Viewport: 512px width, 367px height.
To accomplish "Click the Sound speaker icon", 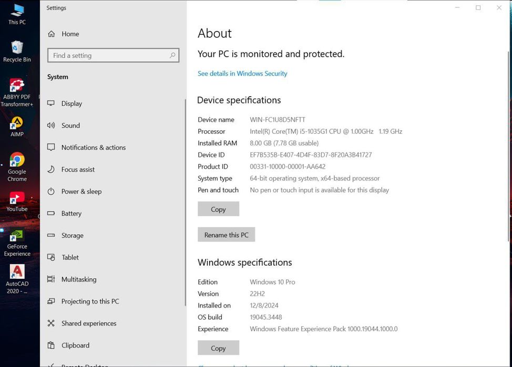I will coord(51,125).
